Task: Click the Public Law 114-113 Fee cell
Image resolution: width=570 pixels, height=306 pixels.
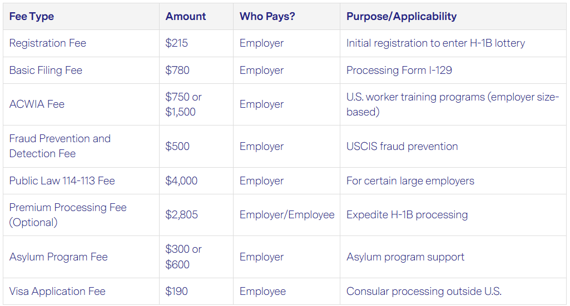Action: 62,181
